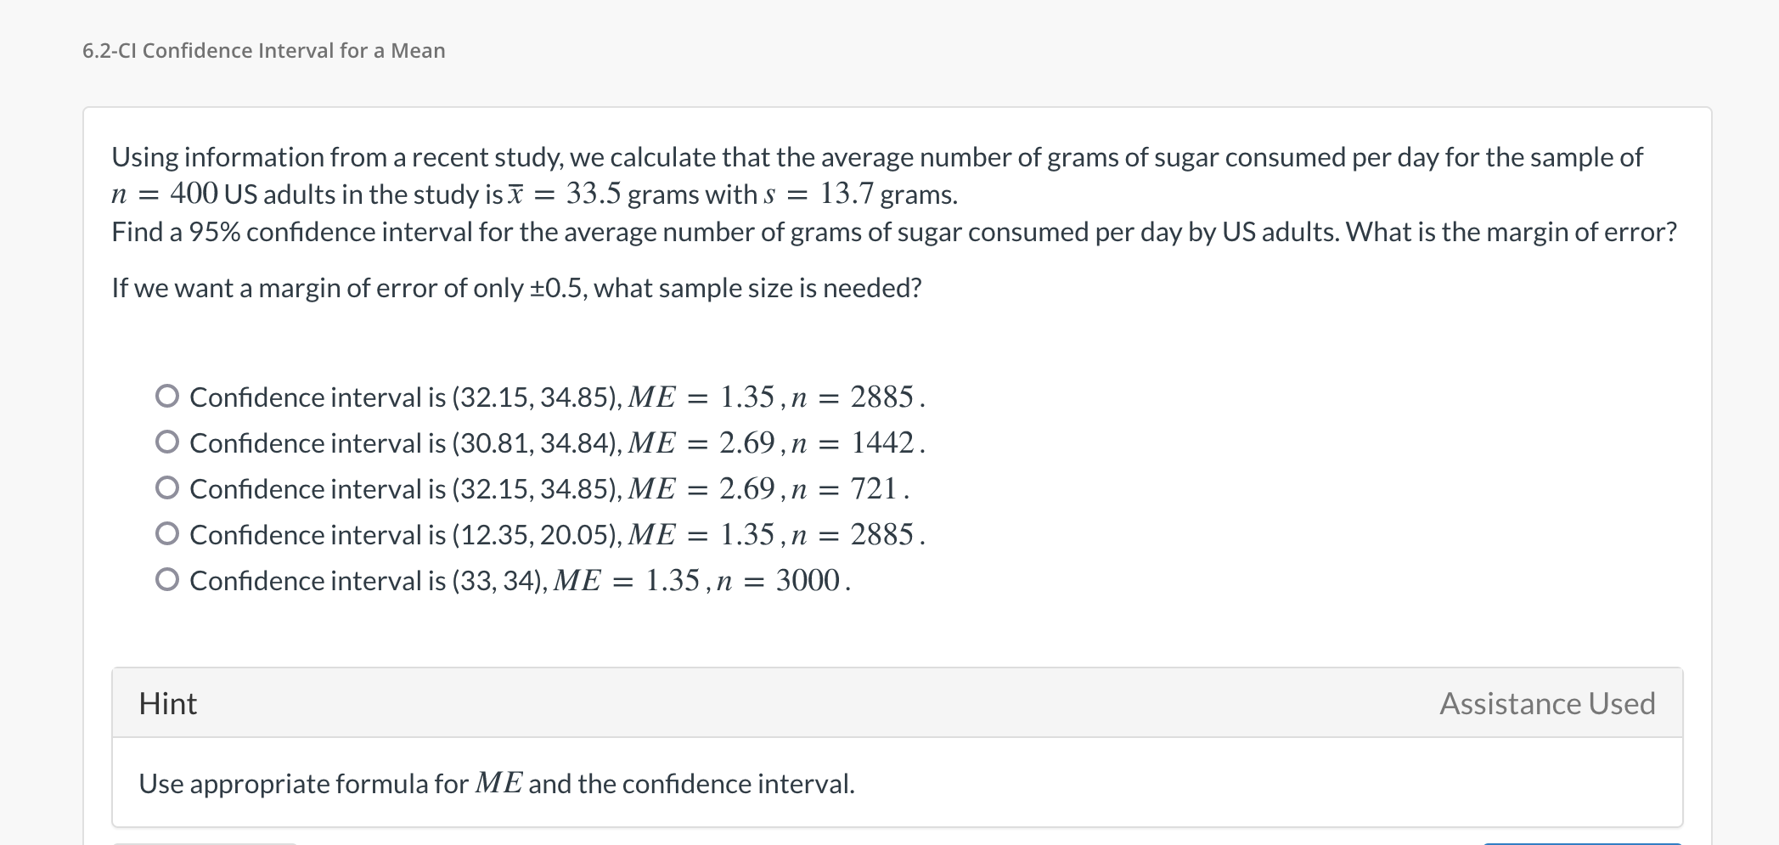The height and width of the screenshot is (845, 1779).
Task: Click the standard deviation 's = 13.7' expression
Action: [x=819, y=194]
